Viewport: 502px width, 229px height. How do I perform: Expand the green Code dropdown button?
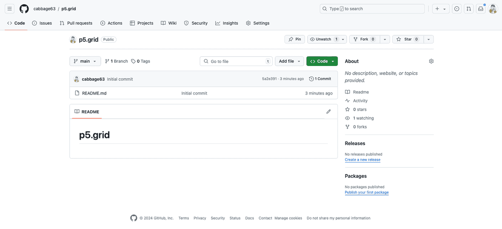coord(322,61)
